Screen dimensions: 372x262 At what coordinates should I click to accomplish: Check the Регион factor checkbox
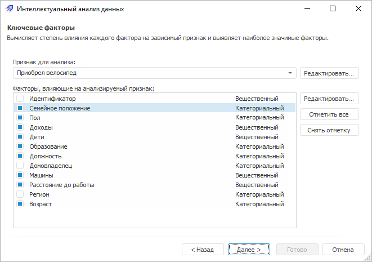[20, 194]
